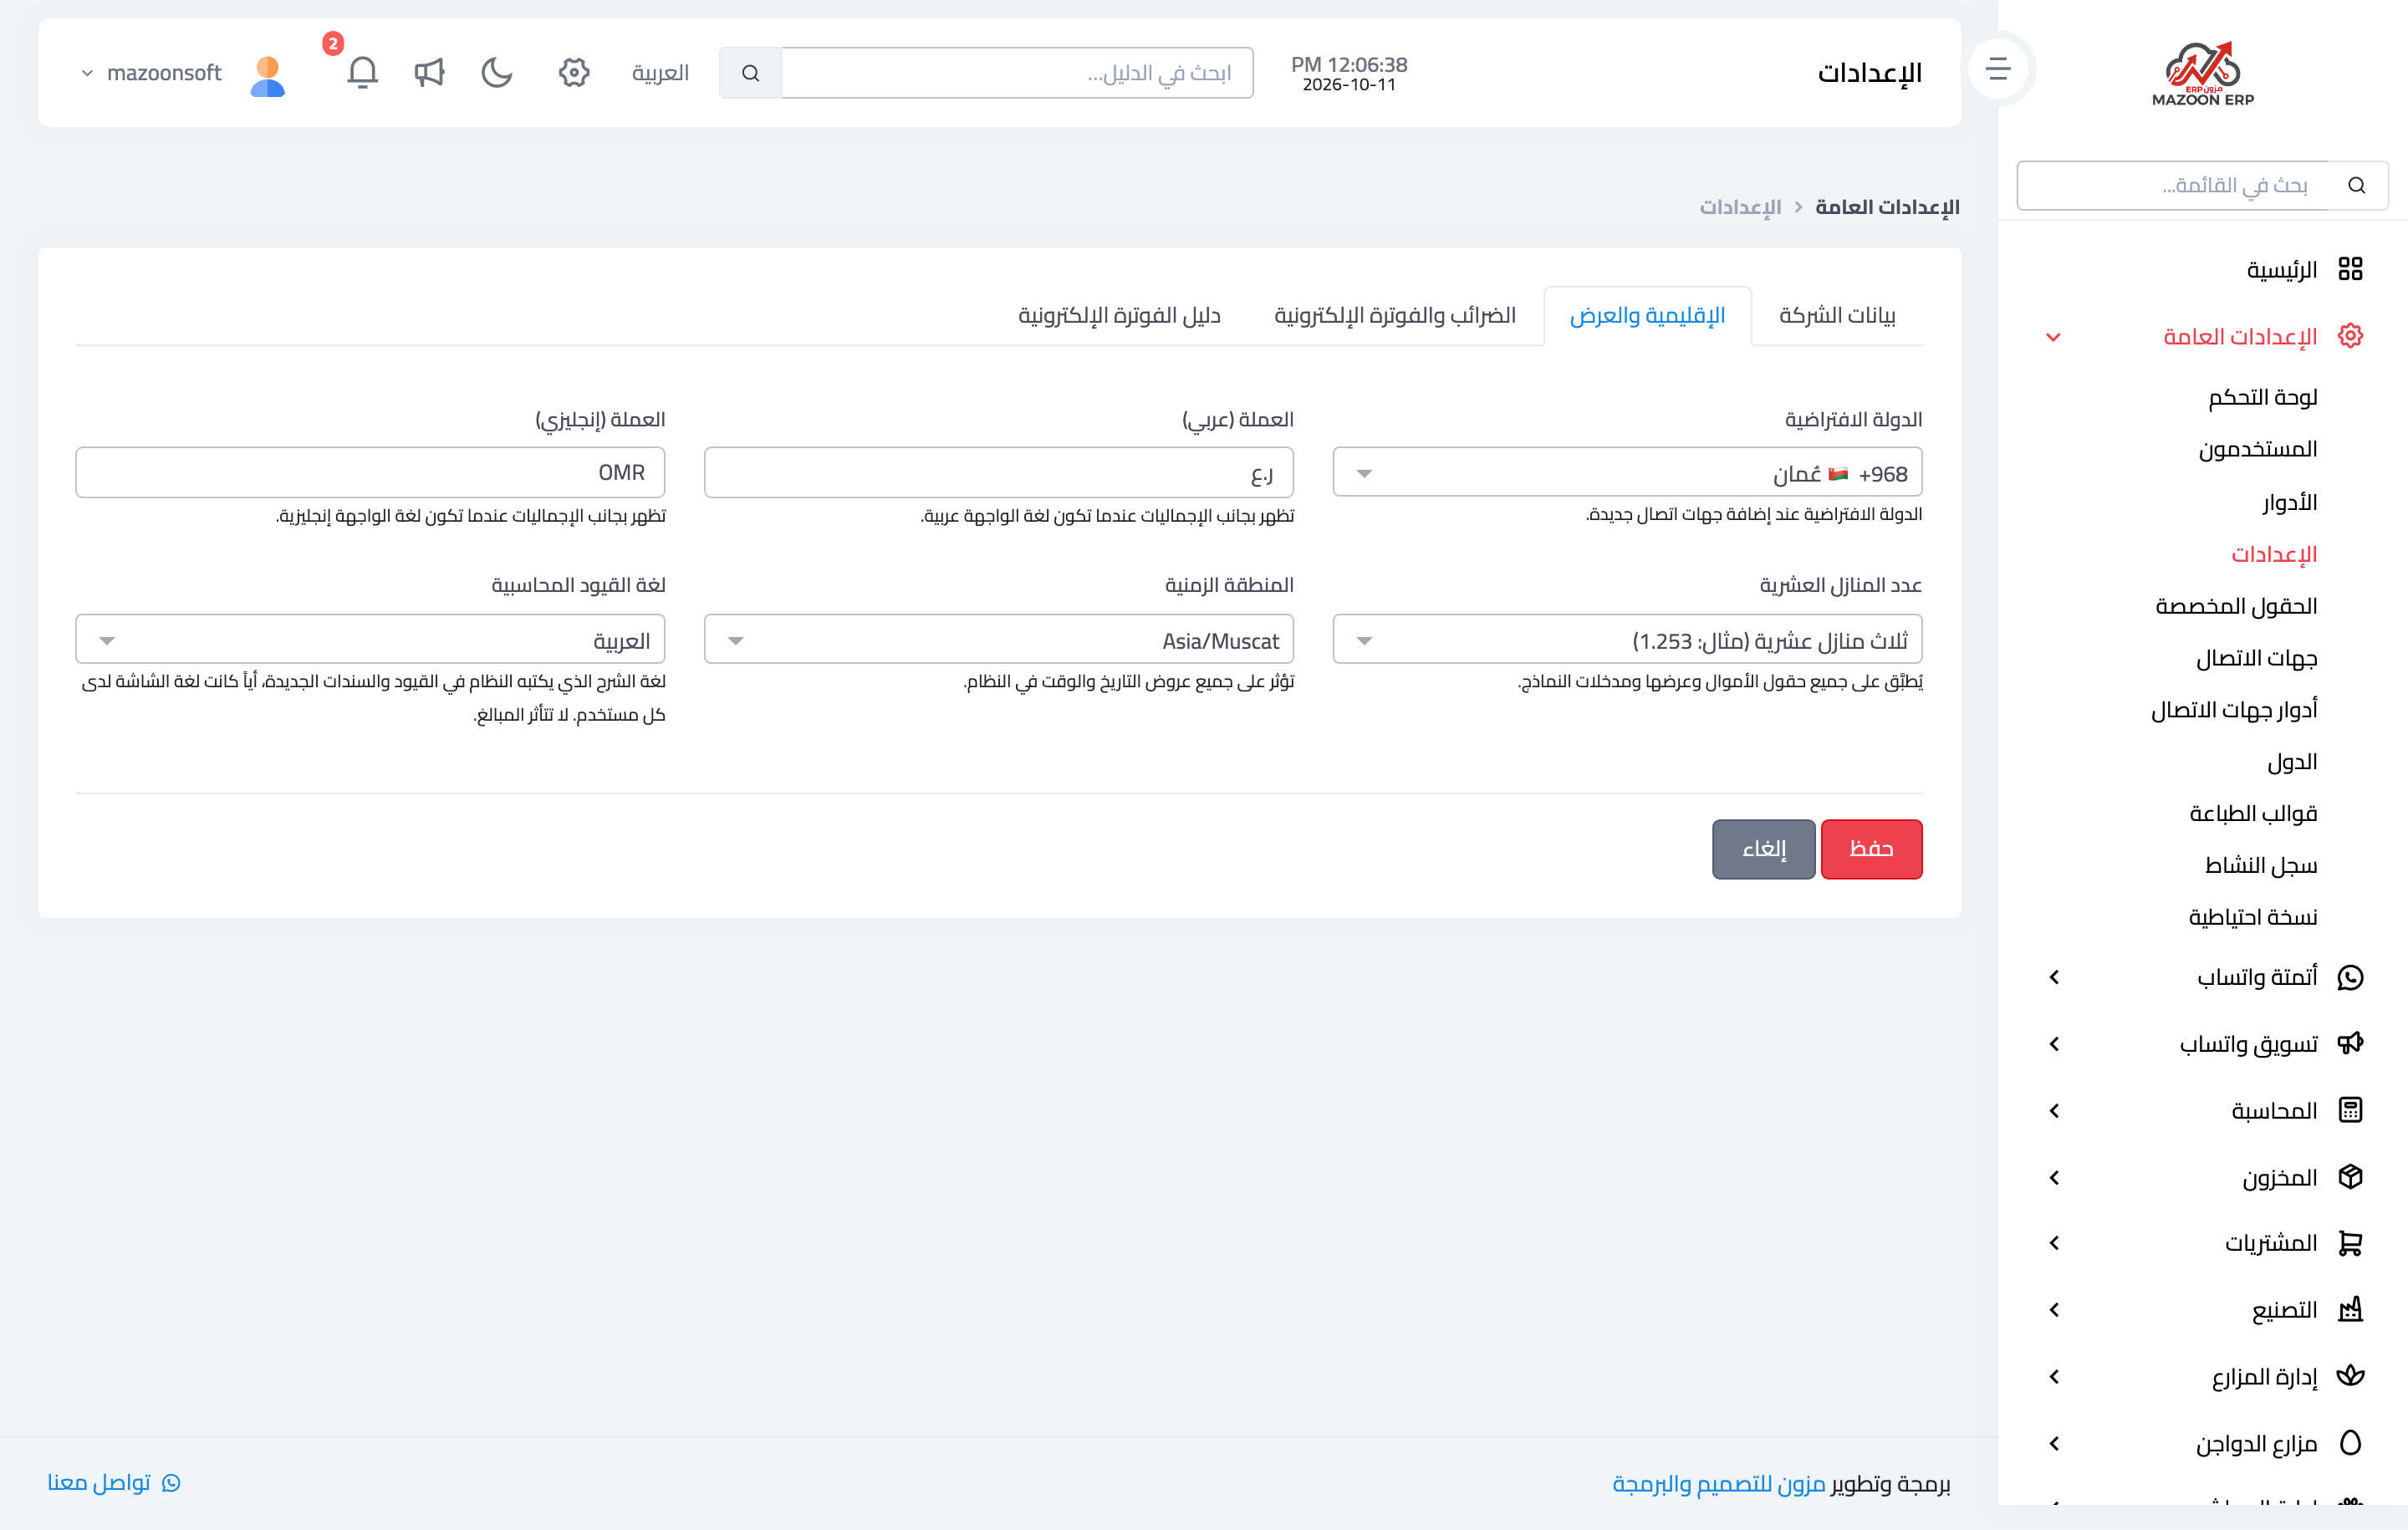The width and height of the screenshot is (2408, 1530).
Task: Click the المشتريات cart icon
Action: tap(2350, 1243)
